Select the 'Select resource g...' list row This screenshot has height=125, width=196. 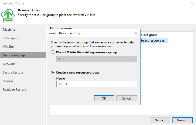tap(154, 41)
